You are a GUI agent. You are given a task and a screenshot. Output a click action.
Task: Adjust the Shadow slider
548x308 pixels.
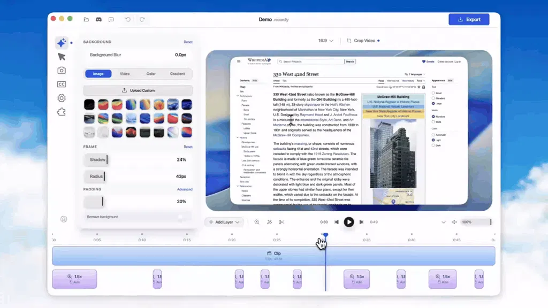pyautogui.click(x=138, y=159)
